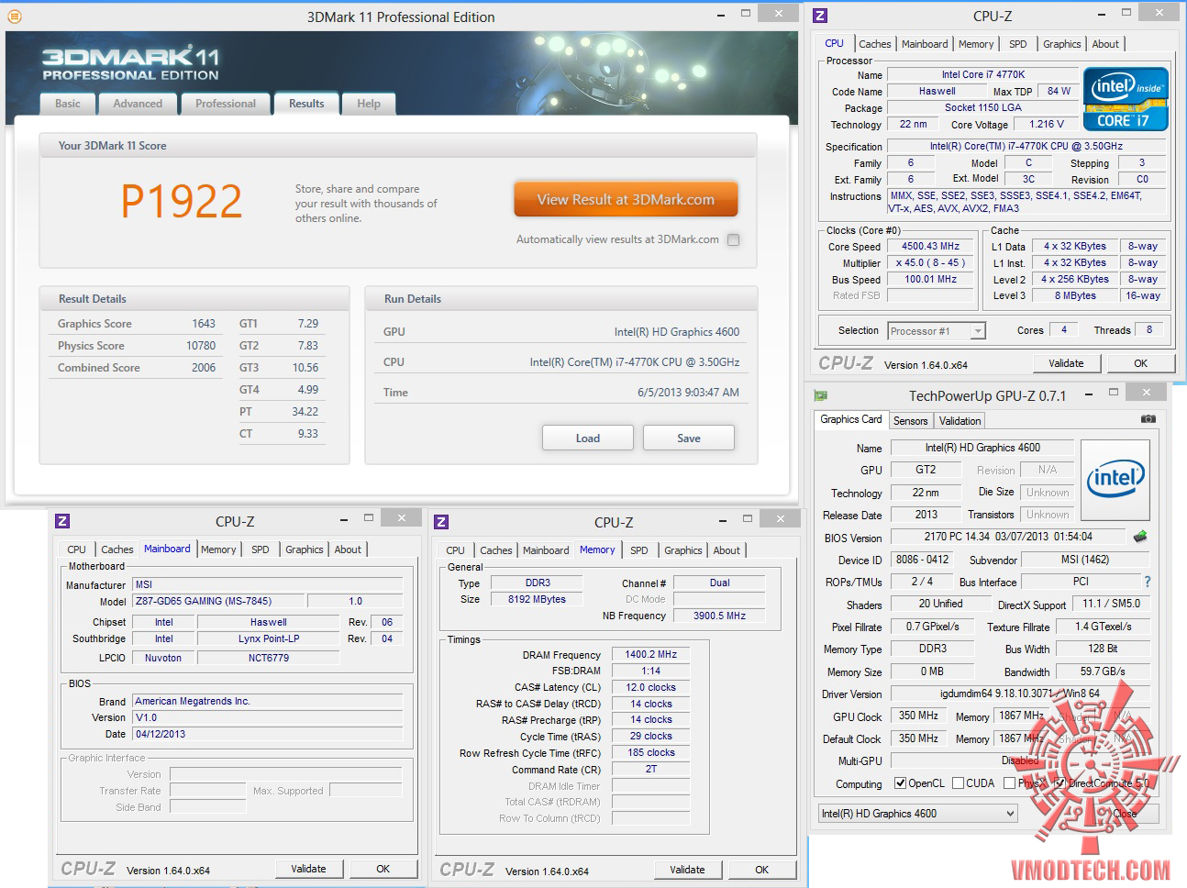Open the Professional tab in 3DMark 11
This screenshot has height=888, width=1187.
click(x=226, y=104)
